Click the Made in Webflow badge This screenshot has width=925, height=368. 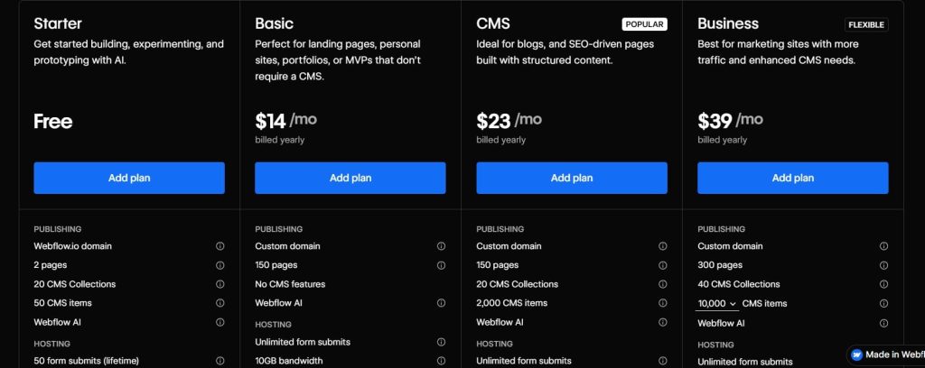tap(885, 354)
